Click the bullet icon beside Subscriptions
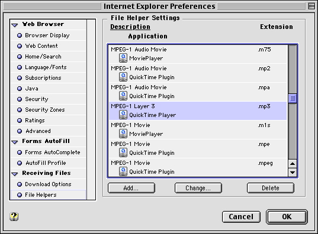The height and width of the screenshot is (234, 318). click(x=20, y=78)
